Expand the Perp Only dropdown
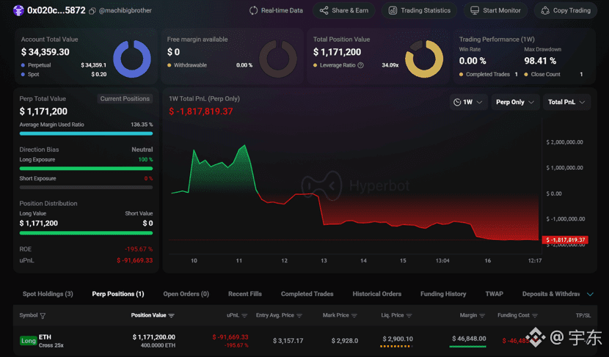The height and width of the screenshot is (357, 609). [514, 103]
